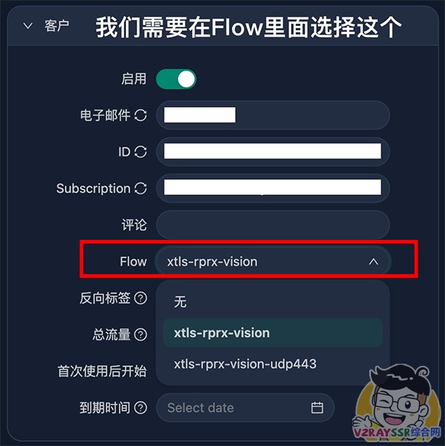Show help for 到期时间 question icon

(x=141, y=407)
